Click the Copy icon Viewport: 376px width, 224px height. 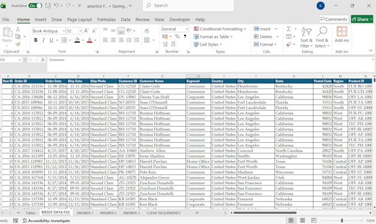[x=18, y=37]
